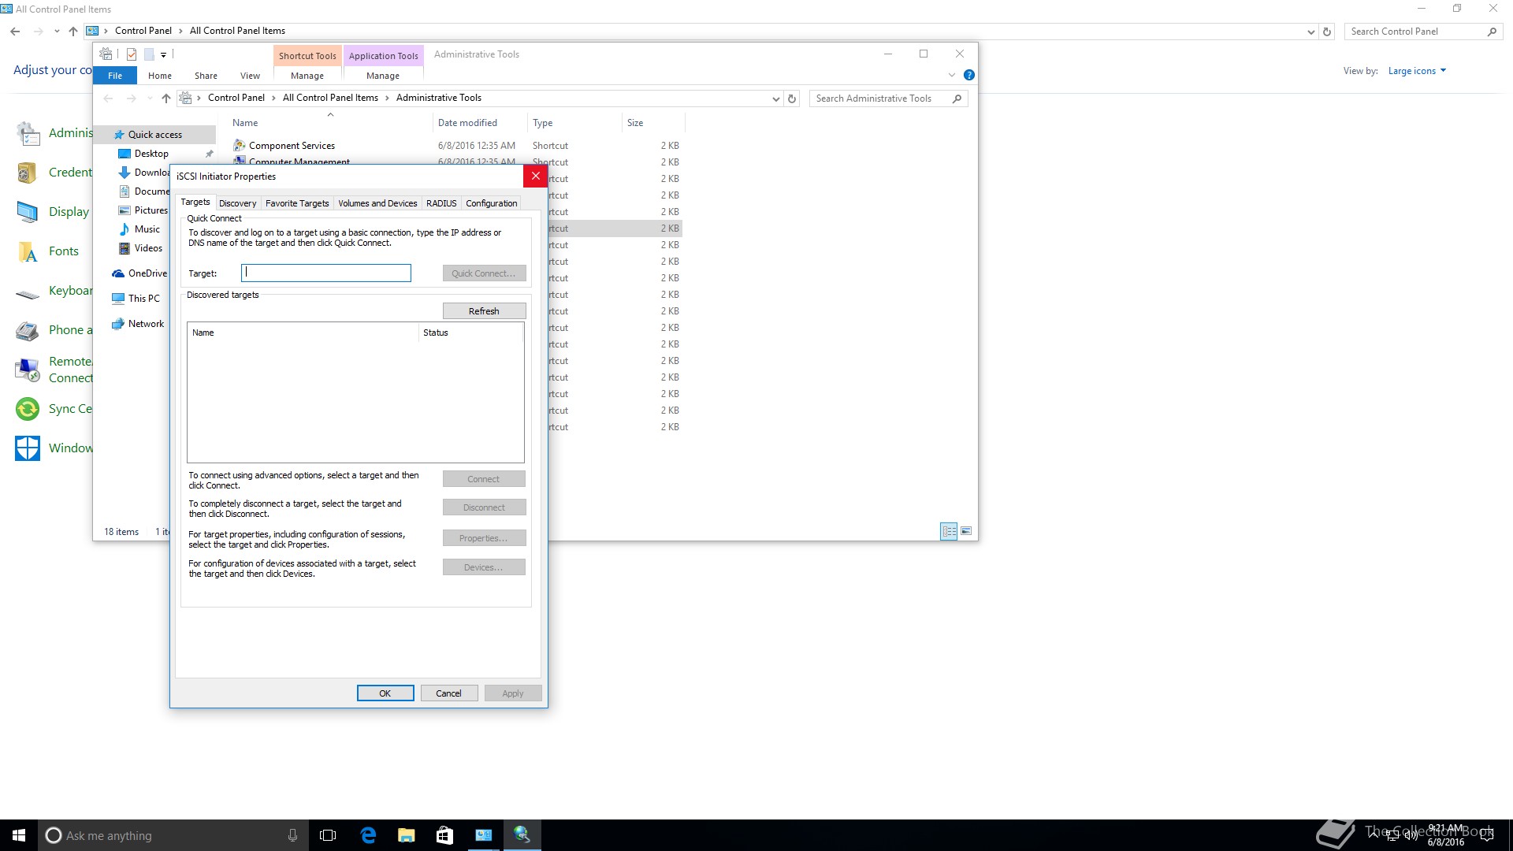The image size is (1513, 851).
Task: Click Cancel in iSCSI Initiator Properties
Action: coord(448,693)
